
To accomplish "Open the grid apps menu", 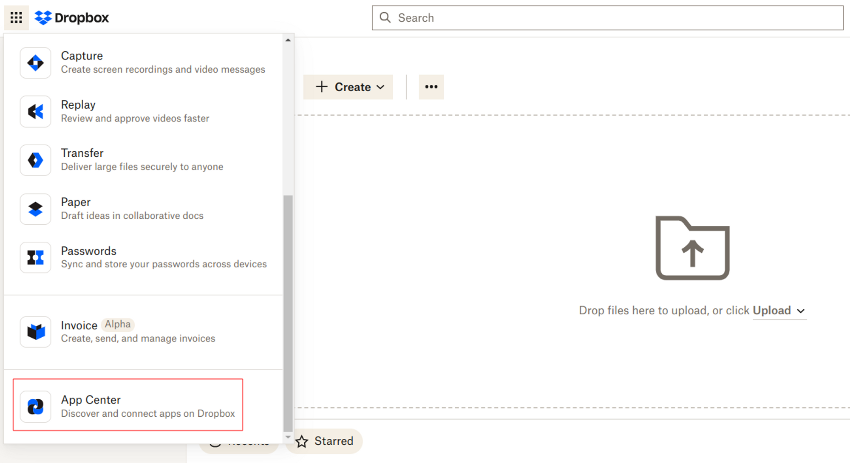I will (x=16, y=17).
